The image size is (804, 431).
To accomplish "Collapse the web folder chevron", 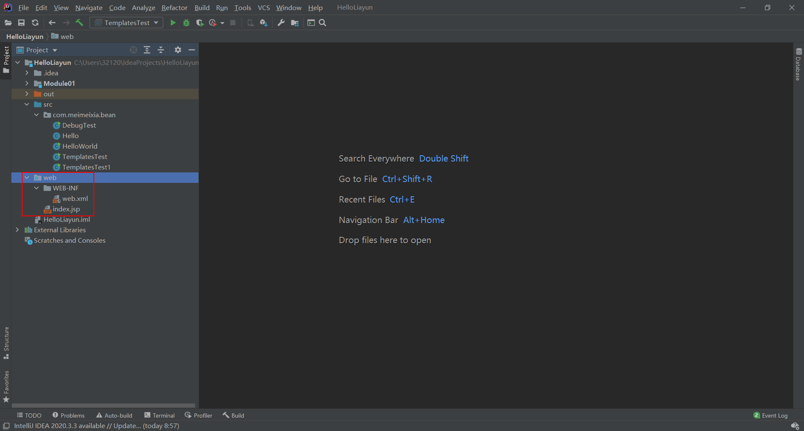I will click(27, 177).
